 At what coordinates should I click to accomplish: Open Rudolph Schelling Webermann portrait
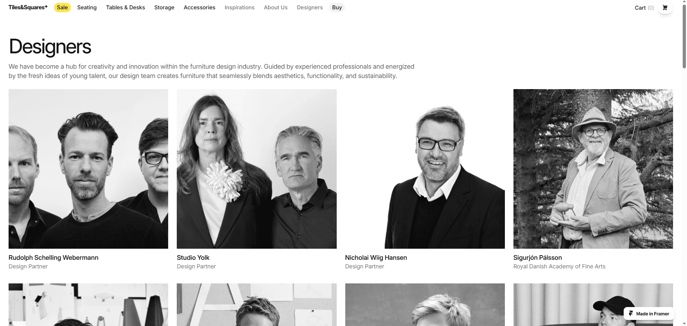point(88,169)
